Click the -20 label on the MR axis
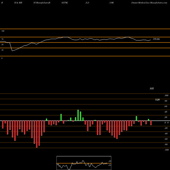 tap(166, 128)
